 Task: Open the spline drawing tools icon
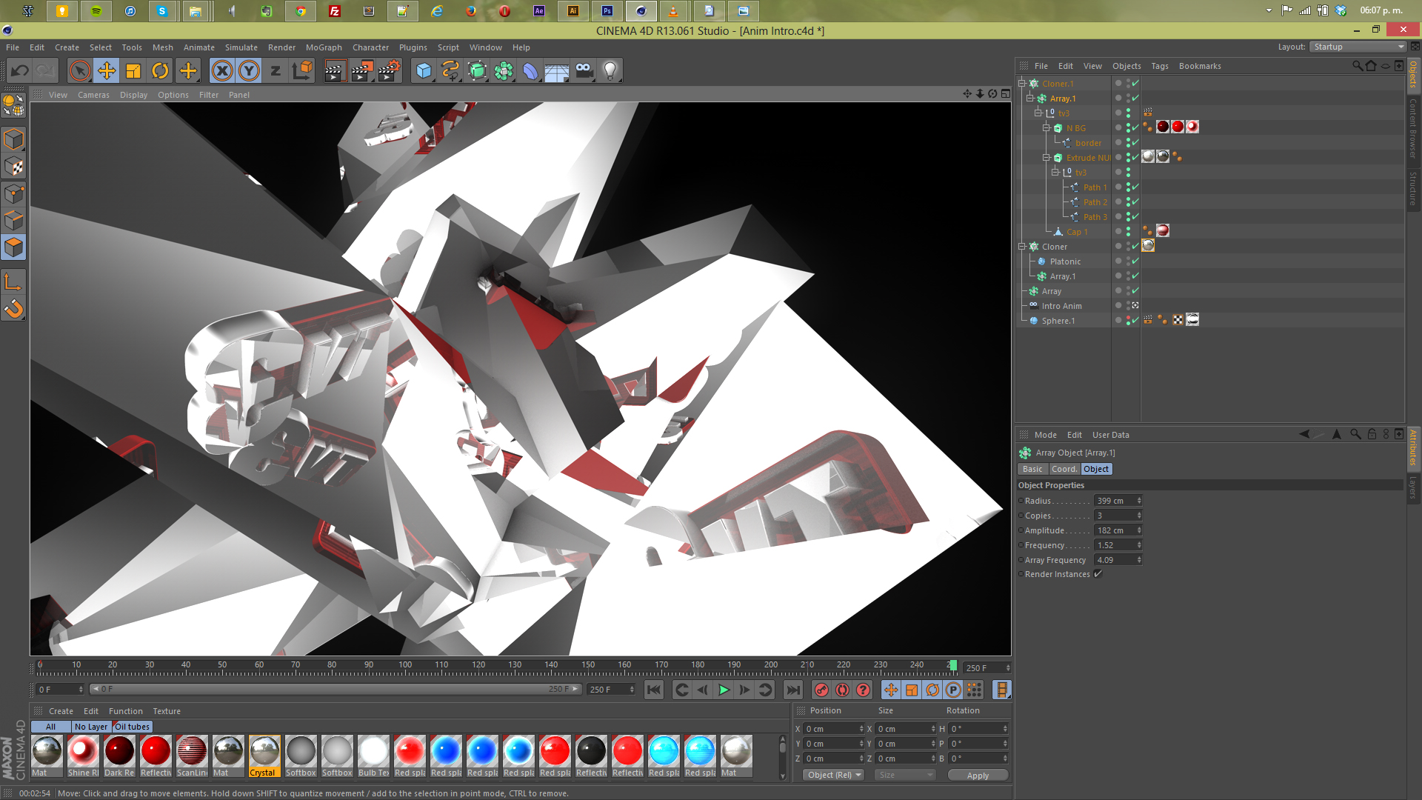pyautogui.click(x=450, y=71)
